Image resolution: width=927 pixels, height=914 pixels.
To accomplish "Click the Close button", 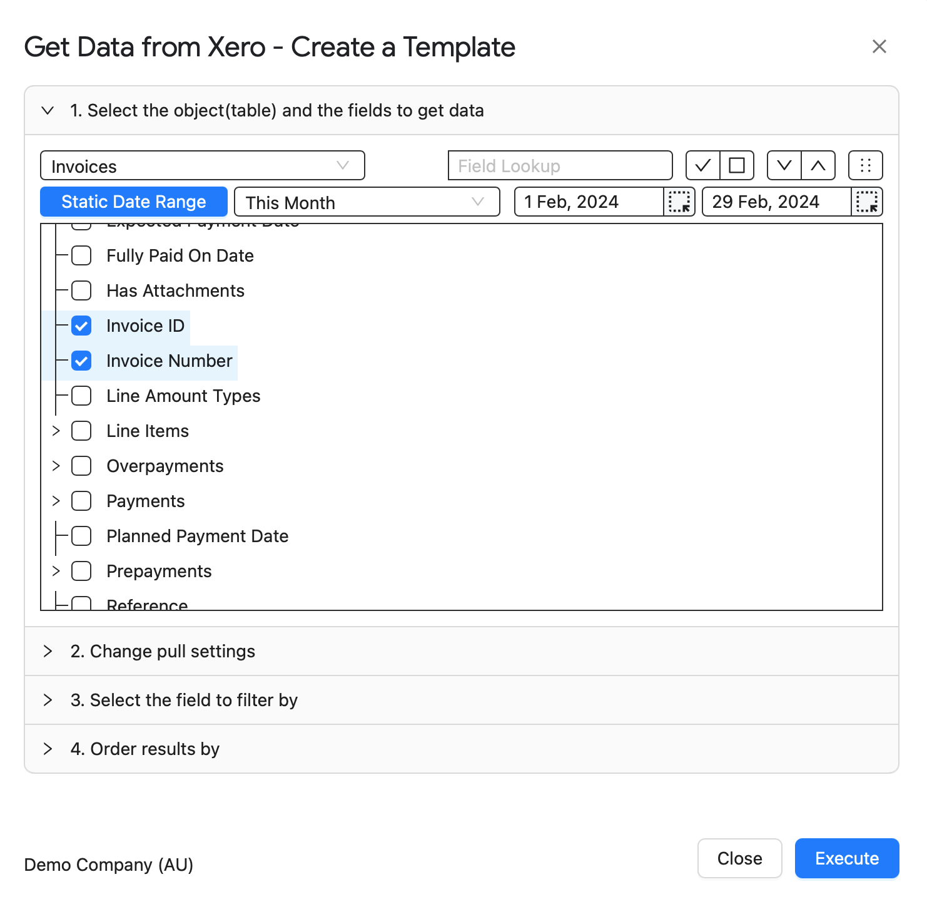I will [x=740, y=858].
